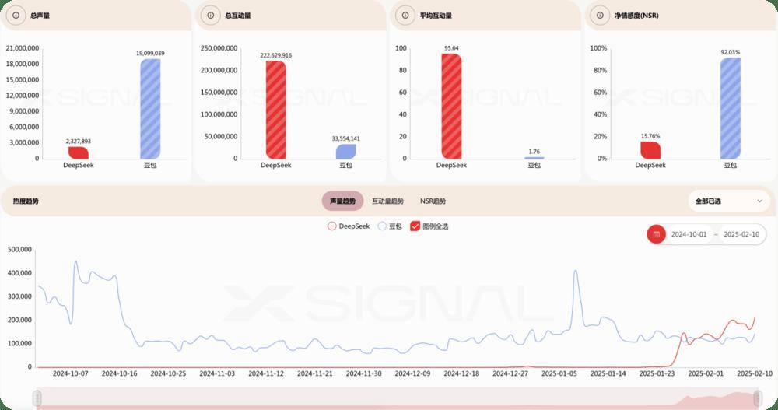The width and height of the screenshot is (778, 410).
Task: Click x-axis label 2024-10-07
Action: point(71,373)
